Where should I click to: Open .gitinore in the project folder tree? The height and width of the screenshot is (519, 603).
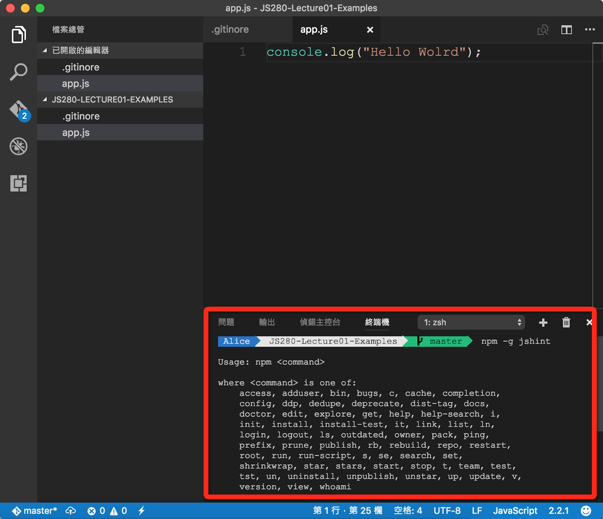120,116
